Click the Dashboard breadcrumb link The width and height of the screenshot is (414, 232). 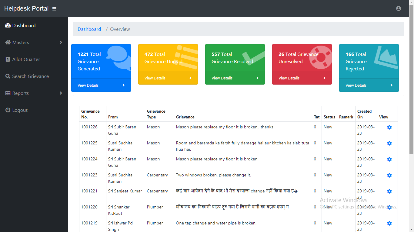tap(89, 29)
